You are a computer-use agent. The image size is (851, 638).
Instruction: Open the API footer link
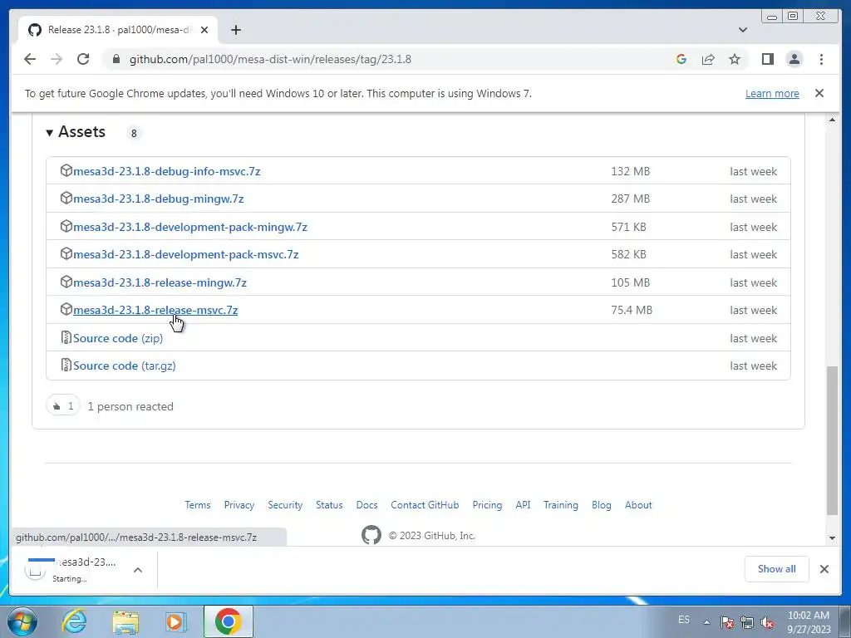(523, 505)
